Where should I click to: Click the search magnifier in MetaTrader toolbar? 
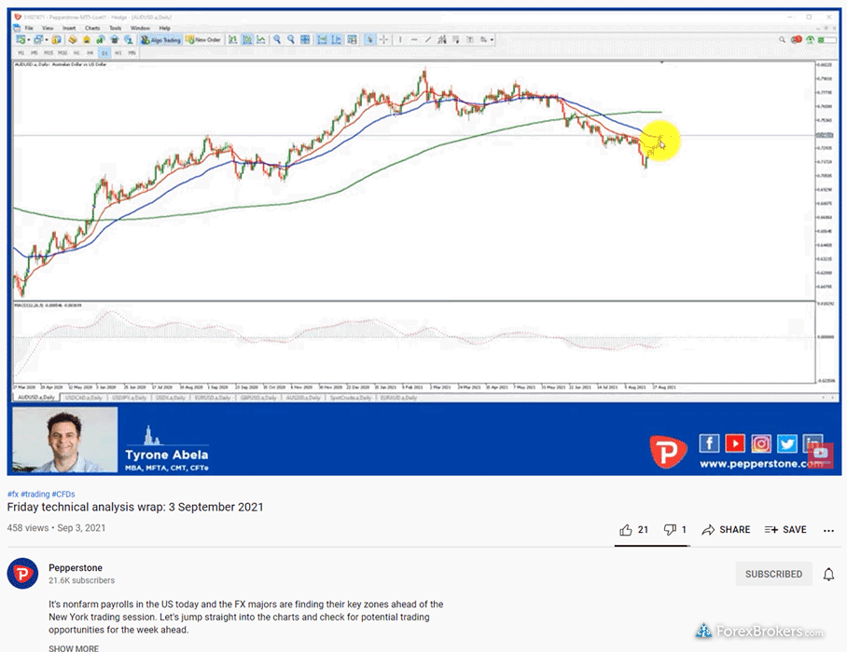782,40
